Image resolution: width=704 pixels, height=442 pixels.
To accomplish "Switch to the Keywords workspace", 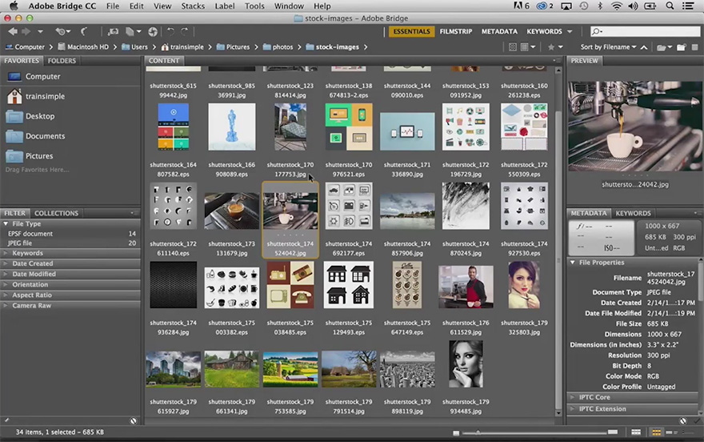I will 544,31.
